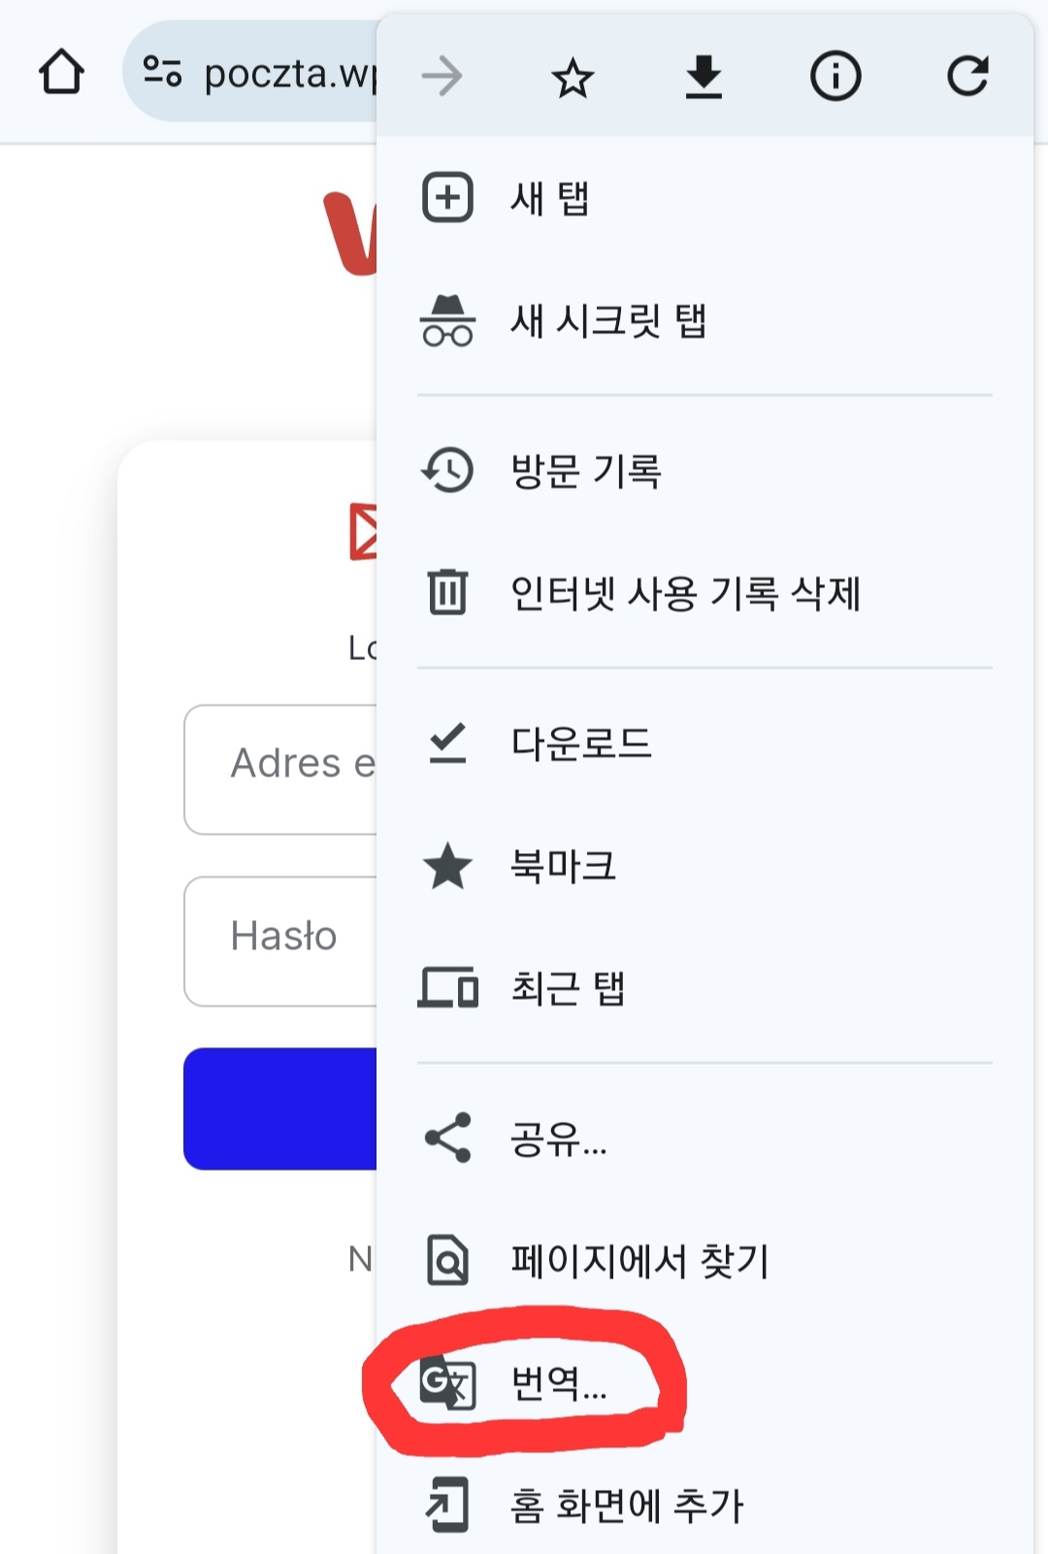This screenshot has height=1554, width=1048.
Task: Choose 페이지에서 찾기 to search the page
Action: [x=639, y=1263]
